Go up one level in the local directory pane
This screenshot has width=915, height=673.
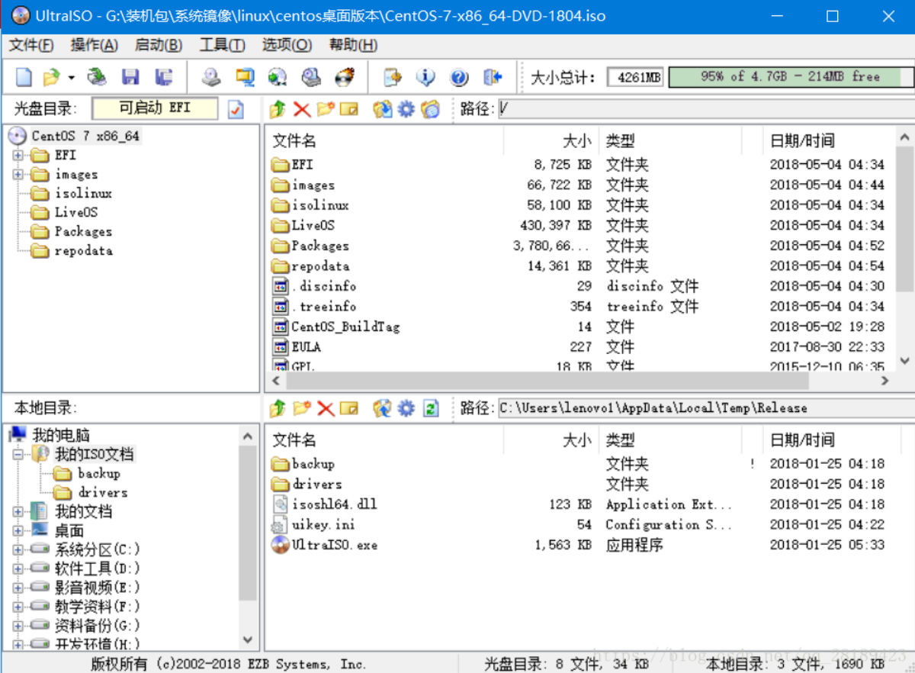pyautogui.click(x=278, y=408)
